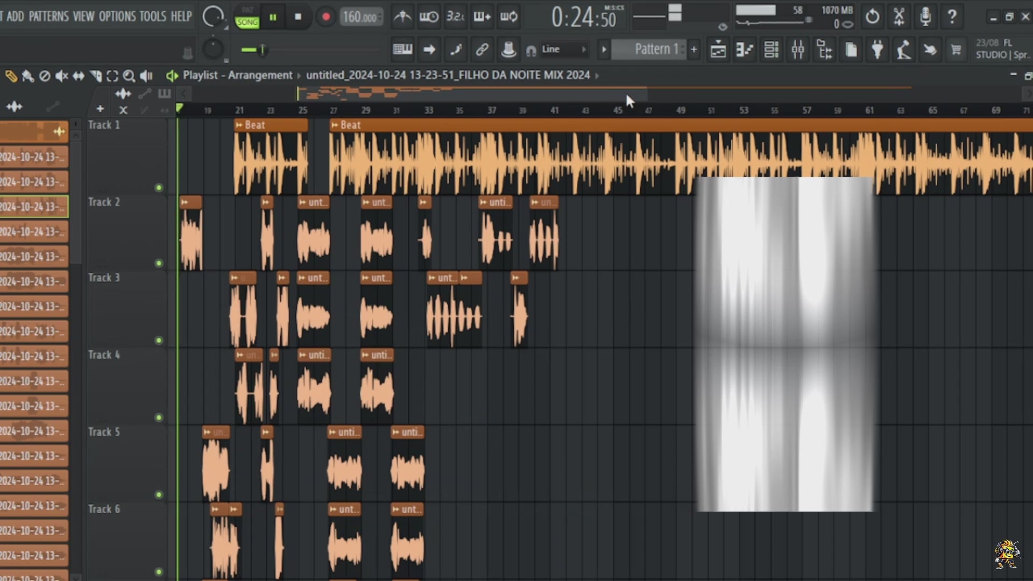Expand the arrangement breadcrumb after the song title
The height and width of the screenshot is (581, 1033).
(598, 75)
